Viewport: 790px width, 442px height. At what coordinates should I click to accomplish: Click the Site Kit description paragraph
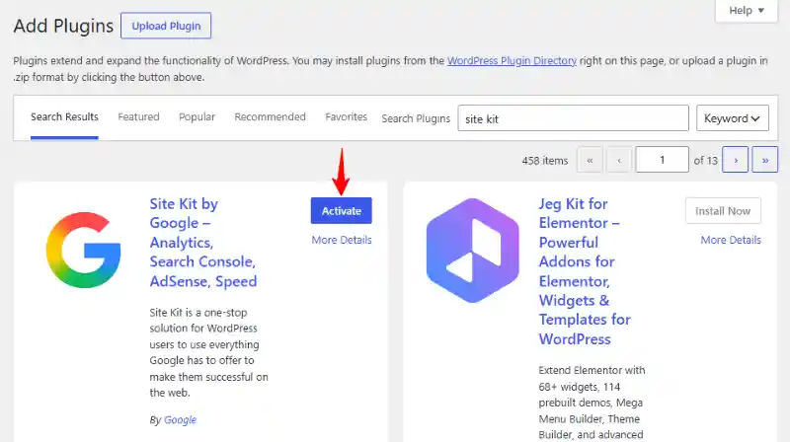pos(208,352)
